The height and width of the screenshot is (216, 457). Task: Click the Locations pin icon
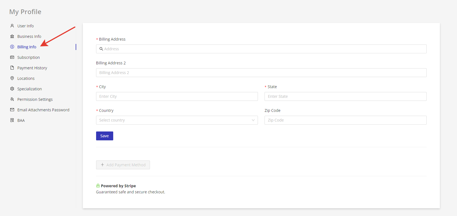point(12,78)
